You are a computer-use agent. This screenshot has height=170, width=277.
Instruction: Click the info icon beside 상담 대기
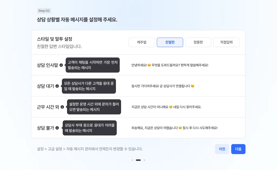point(57,86)
